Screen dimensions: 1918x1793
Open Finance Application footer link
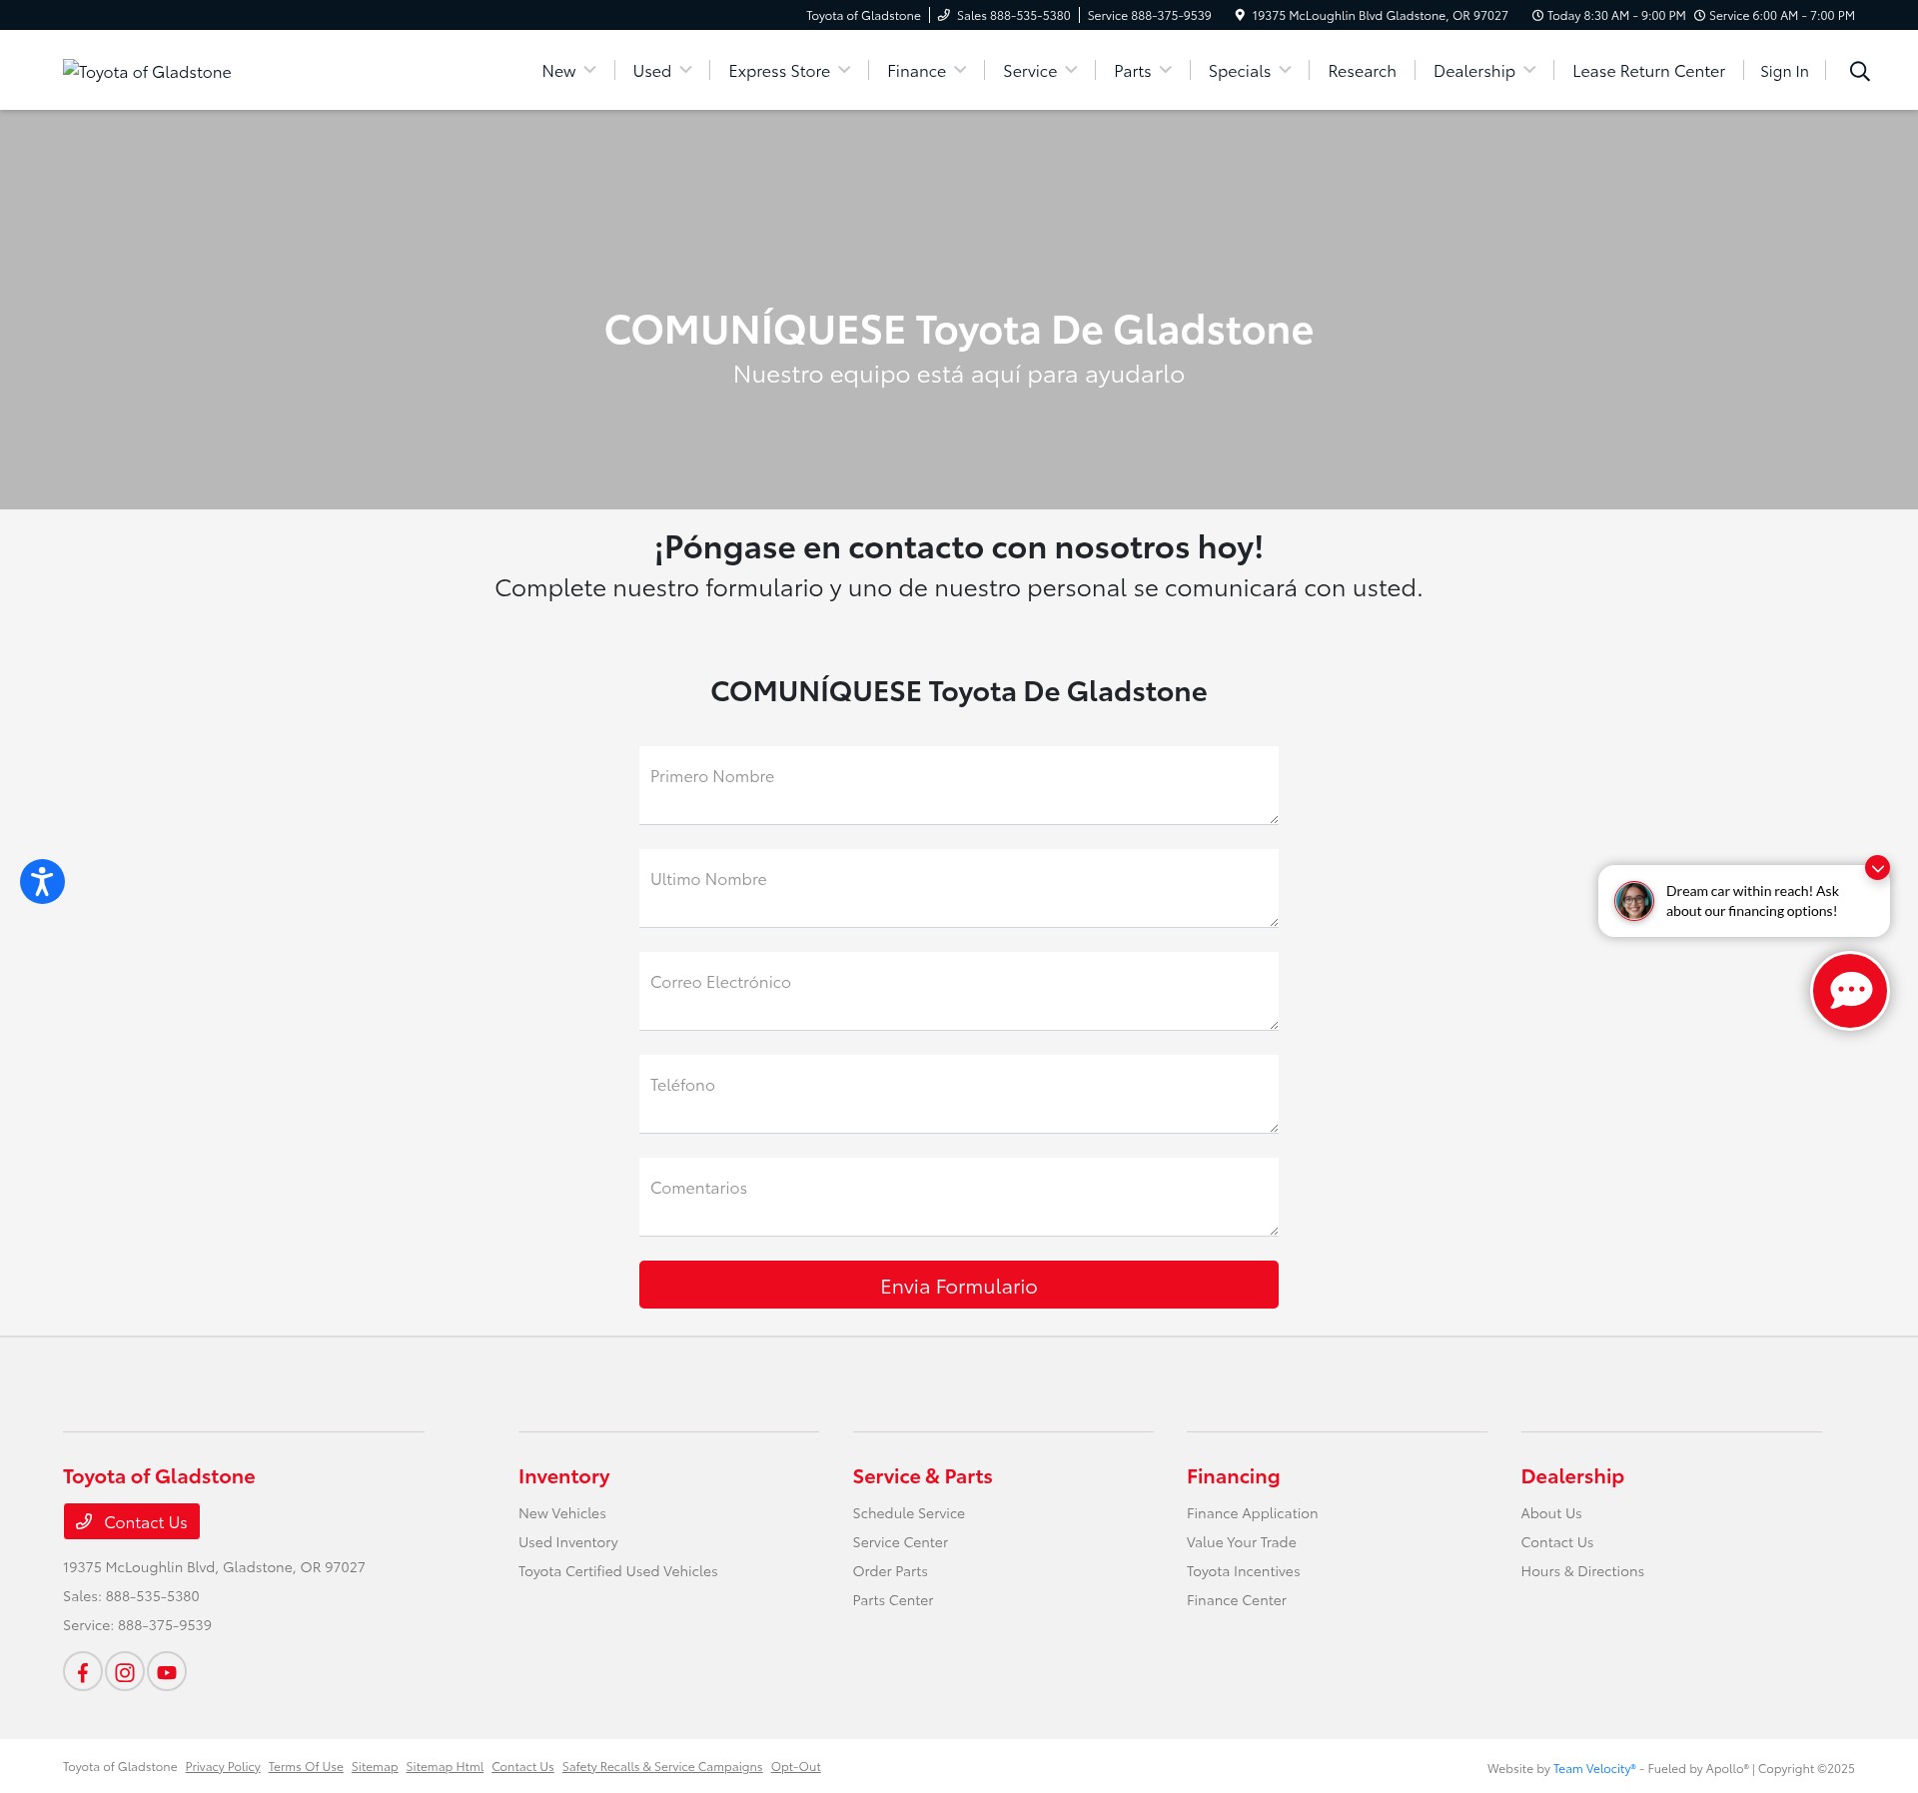click(1252, 1513)
